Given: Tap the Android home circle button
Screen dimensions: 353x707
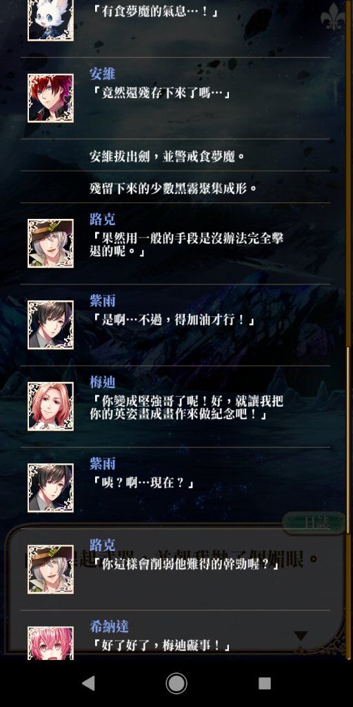Looking at the screenshot, I should (176, 684).
